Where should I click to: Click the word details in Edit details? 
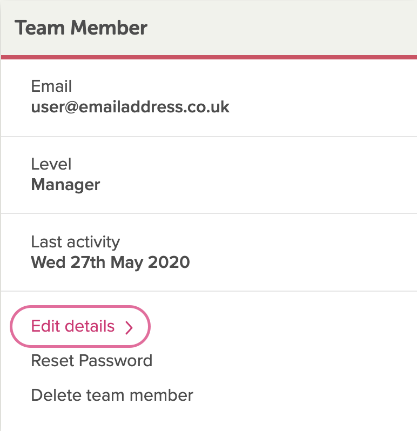[x=90, y=326]
